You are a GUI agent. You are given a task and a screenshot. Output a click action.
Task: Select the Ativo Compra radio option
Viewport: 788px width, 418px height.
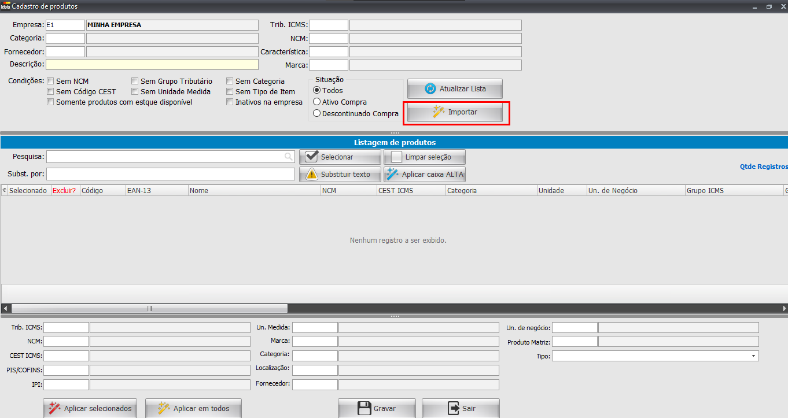tap(316, 102)
